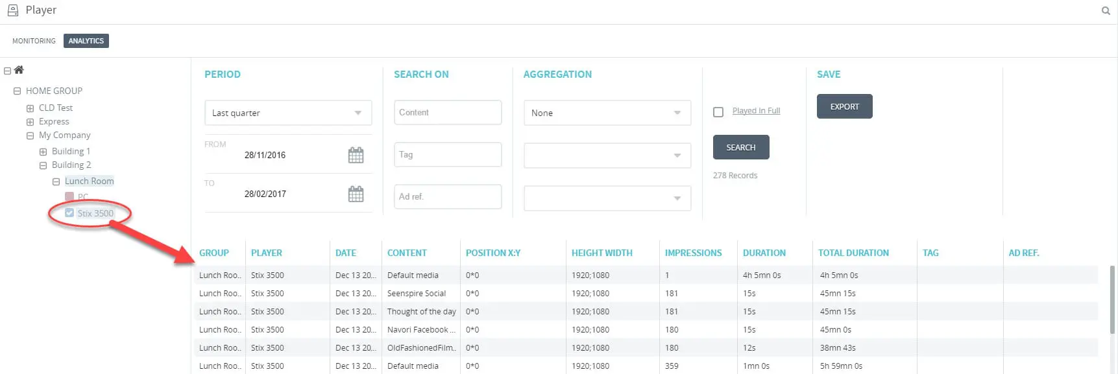This screenshot has width=1118, height=374.
Task: Enable the Played In Full checkbox
Action: 718,112
